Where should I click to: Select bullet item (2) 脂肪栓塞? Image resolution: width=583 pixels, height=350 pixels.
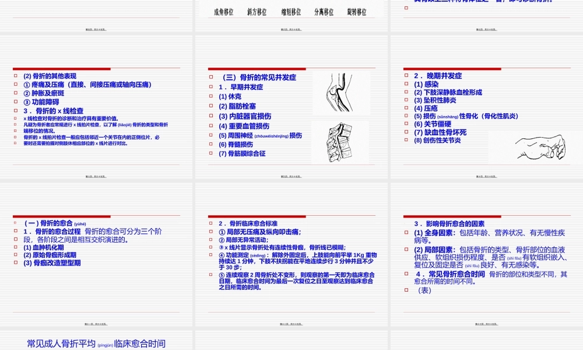[236, 106]
